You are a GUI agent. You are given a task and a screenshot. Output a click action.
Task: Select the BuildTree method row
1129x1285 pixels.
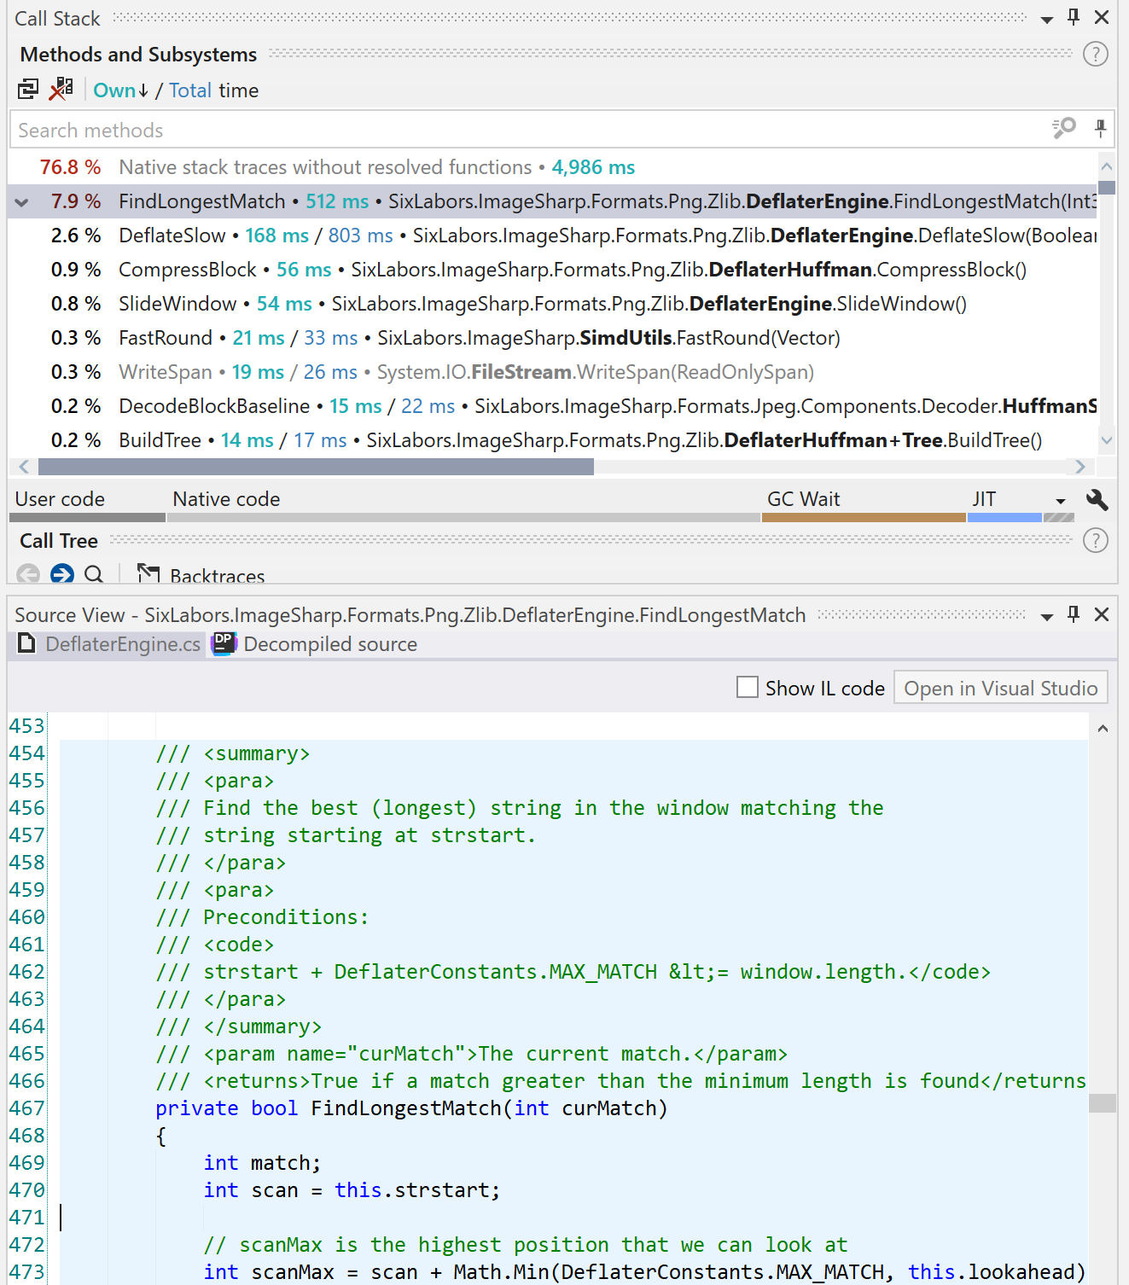[552, 440]
